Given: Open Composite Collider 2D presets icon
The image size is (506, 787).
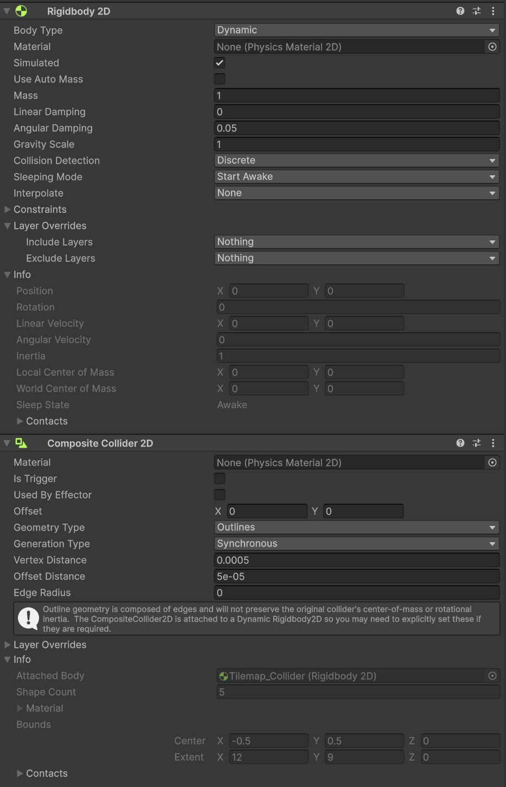Looking at the screenshot, I should pos(477,443).
